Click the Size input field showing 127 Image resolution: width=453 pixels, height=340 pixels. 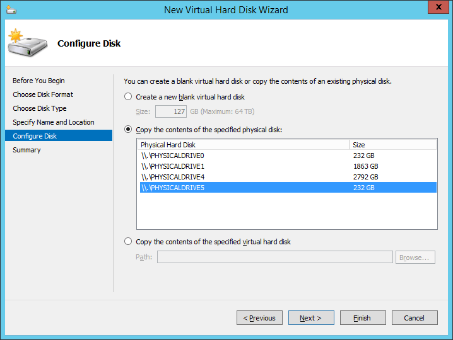(171, 111)
